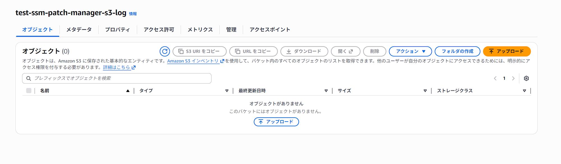Sort by 名前 column arrow

coord(128,91)
